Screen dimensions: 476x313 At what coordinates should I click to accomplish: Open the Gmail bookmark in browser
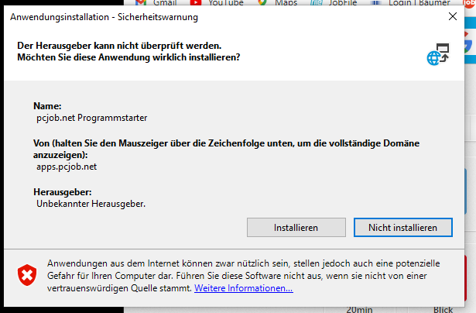click(156, 3)
